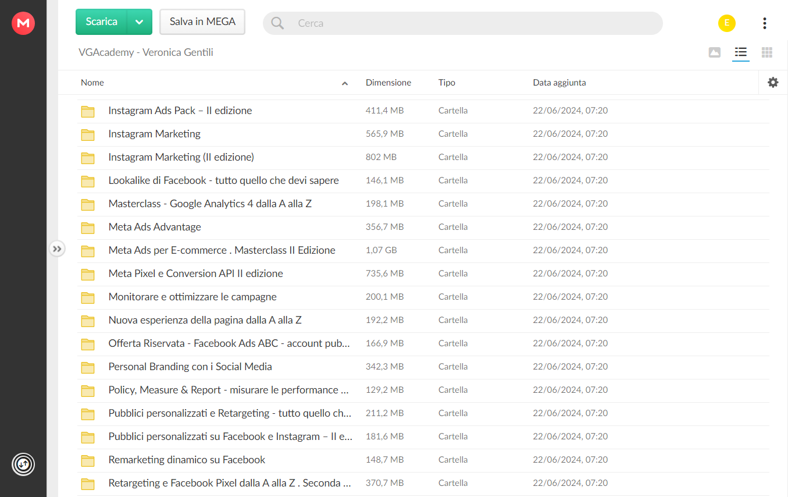The width and height of the screenshot is (788, 497).
Task: Click the Salva in MEGA button
Action: (202, 22)
